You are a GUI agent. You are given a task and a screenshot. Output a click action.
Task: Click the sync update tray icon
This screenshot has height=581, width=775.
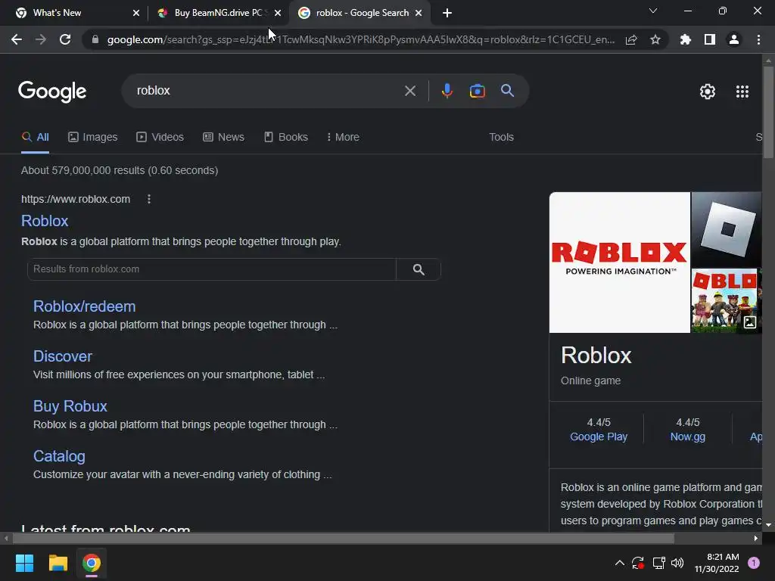coord(638,563)
